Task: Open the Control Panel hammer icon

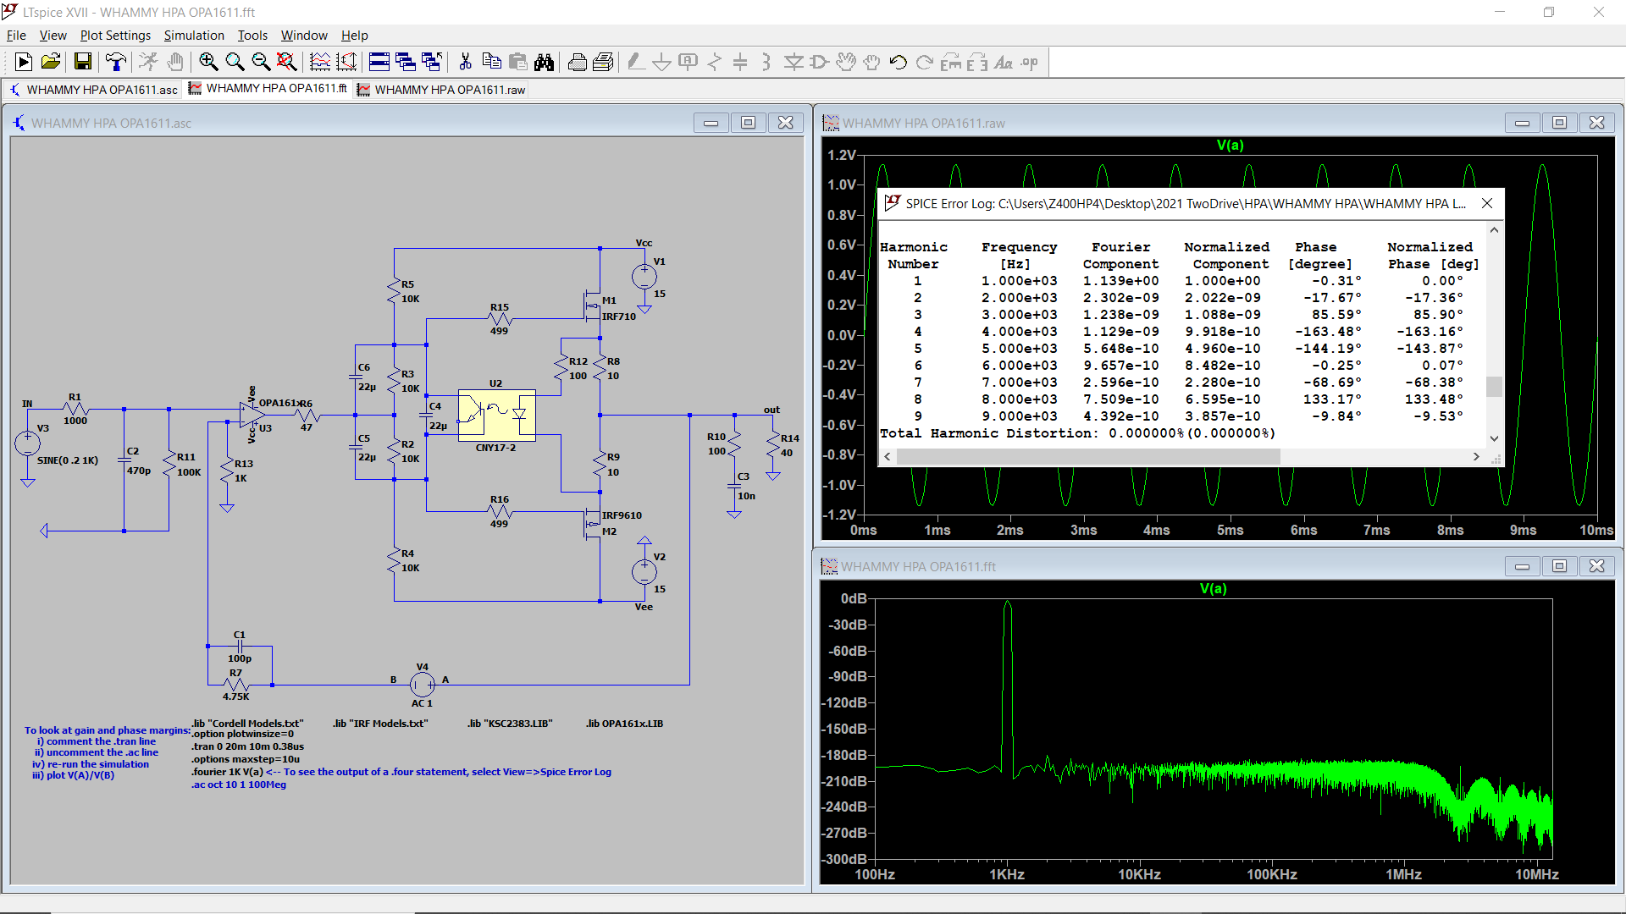Action: pos(116,62)
